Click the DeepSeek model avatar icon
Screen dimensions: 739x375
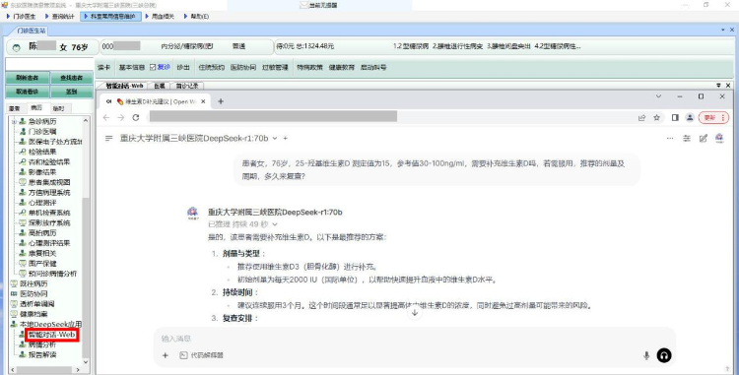point(193,214)
